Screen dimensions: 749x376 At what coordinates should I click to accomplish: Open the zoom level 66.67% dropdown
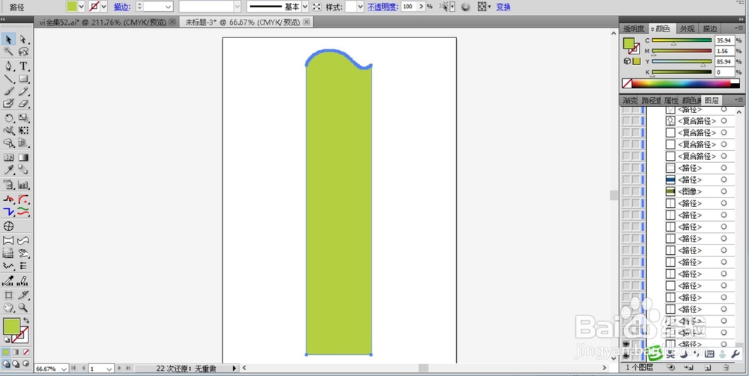(64, 369)
